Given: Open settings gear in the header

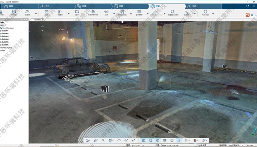Looking at the screenshot, I should [x=254, y=6].
